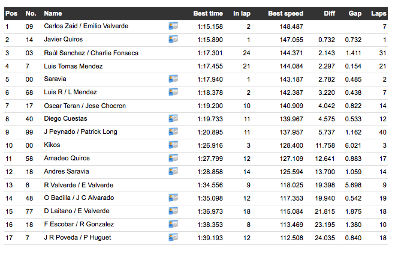Select the Laps column header

[379, 13]
